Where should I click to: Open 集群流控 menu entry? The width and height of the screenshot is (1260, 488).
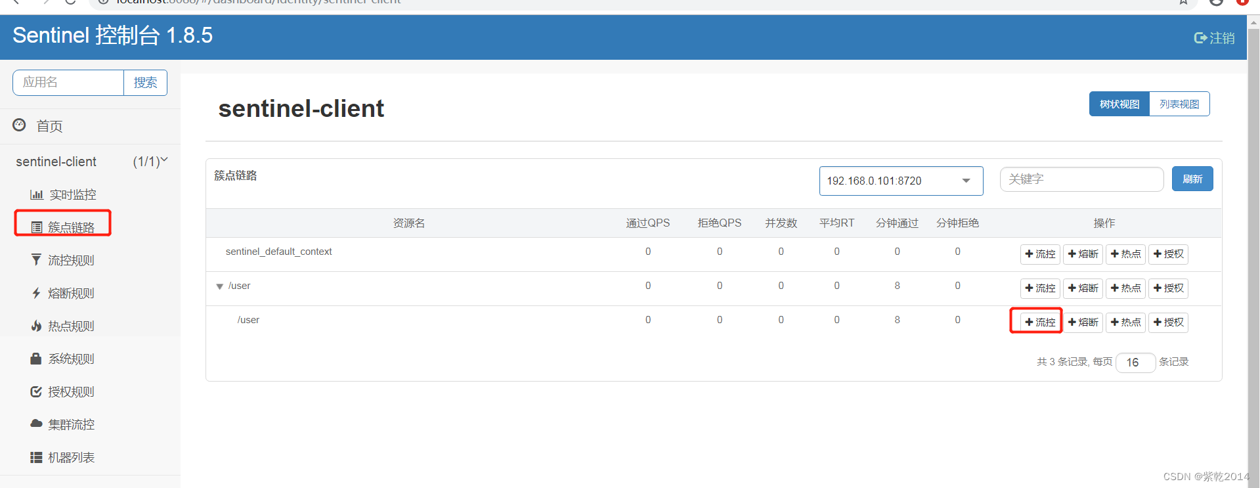point(71,424)
